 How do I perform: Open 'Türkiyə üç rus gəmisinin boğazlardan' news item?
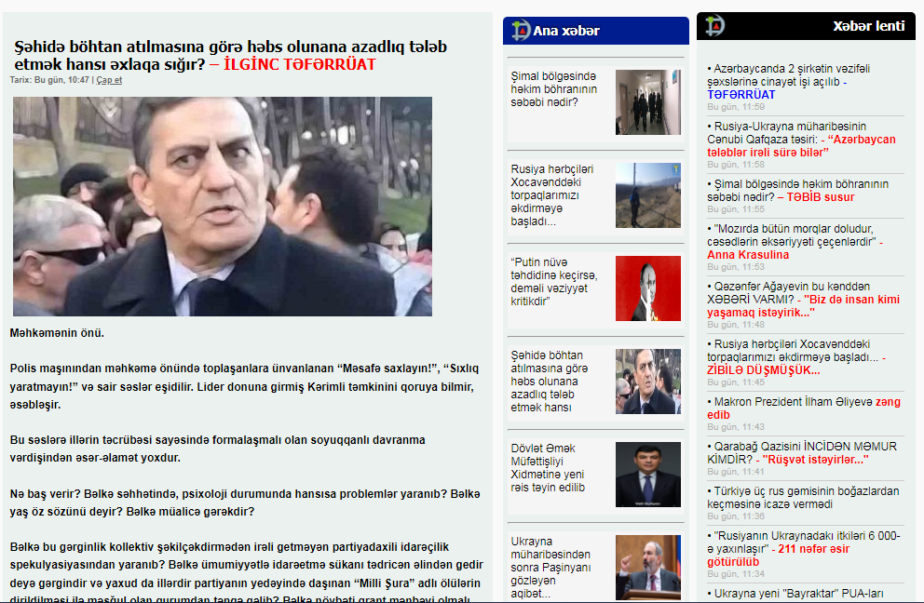[803, 498]
